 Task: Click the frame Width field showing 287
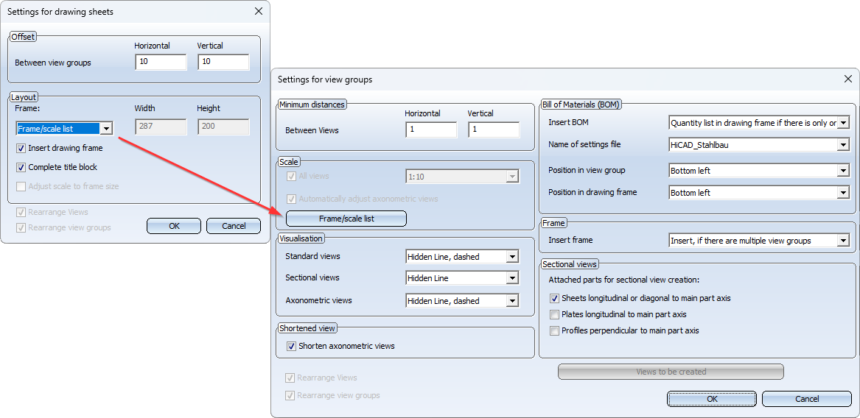pos(161,127)
